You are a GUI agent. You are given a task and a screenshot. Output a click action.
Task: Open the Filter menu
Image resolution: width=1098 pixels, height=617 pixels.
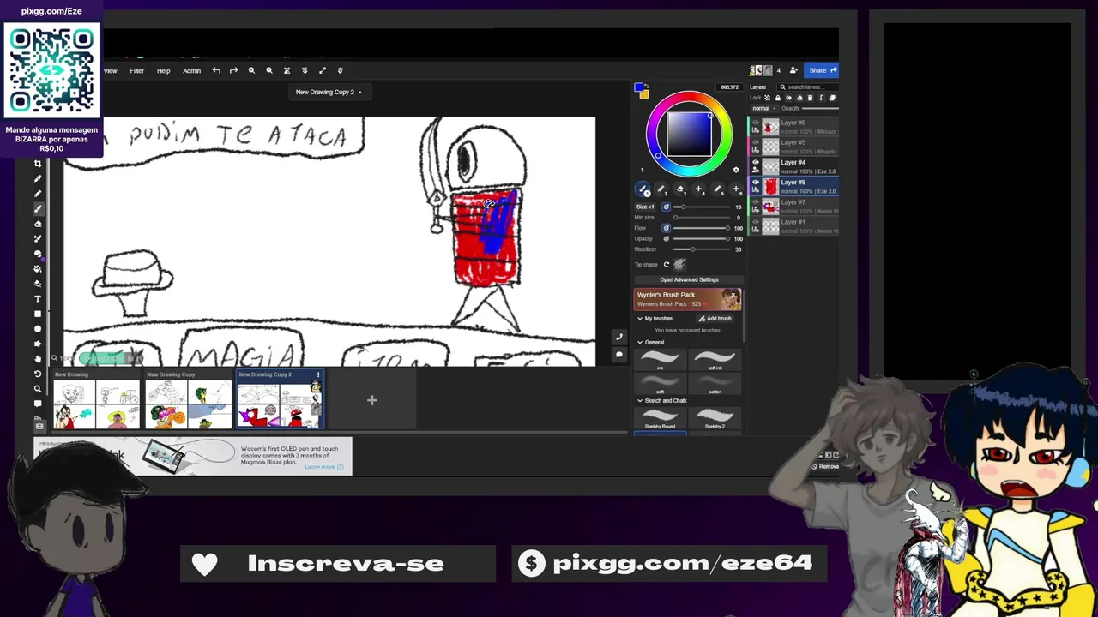[136, 70]
